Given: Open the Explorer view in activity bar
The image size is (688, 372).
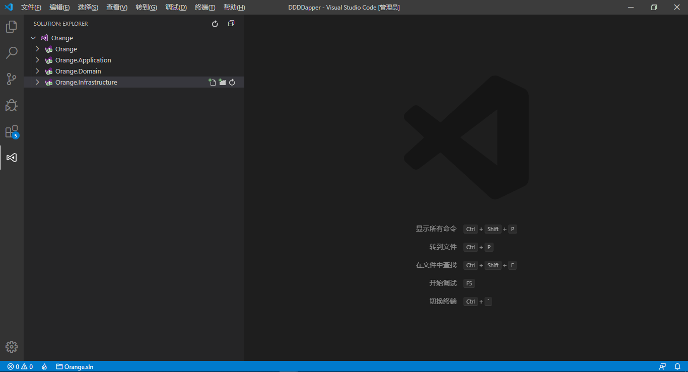Looking at the screenshot, I should 12,27.
